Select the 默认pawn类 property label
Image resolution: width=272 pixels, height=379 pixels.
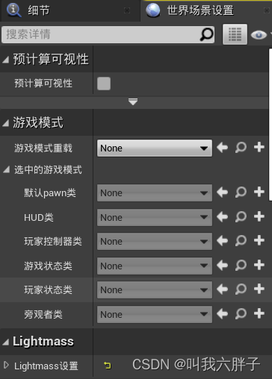click(50, 193)
